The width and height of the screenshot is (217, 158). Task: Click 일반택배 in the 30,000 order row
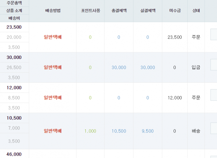pos(53,67)
